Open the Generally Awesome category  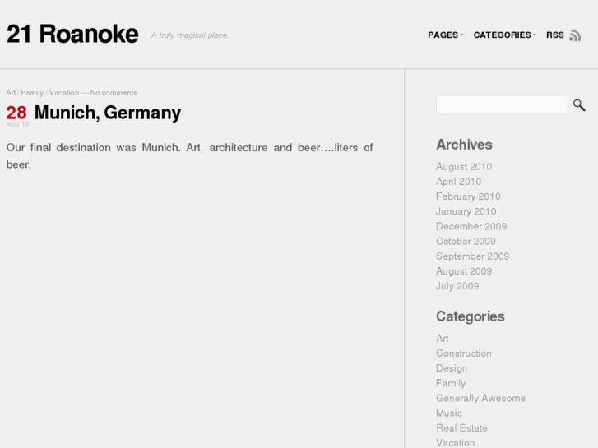[x=480, y=398]
